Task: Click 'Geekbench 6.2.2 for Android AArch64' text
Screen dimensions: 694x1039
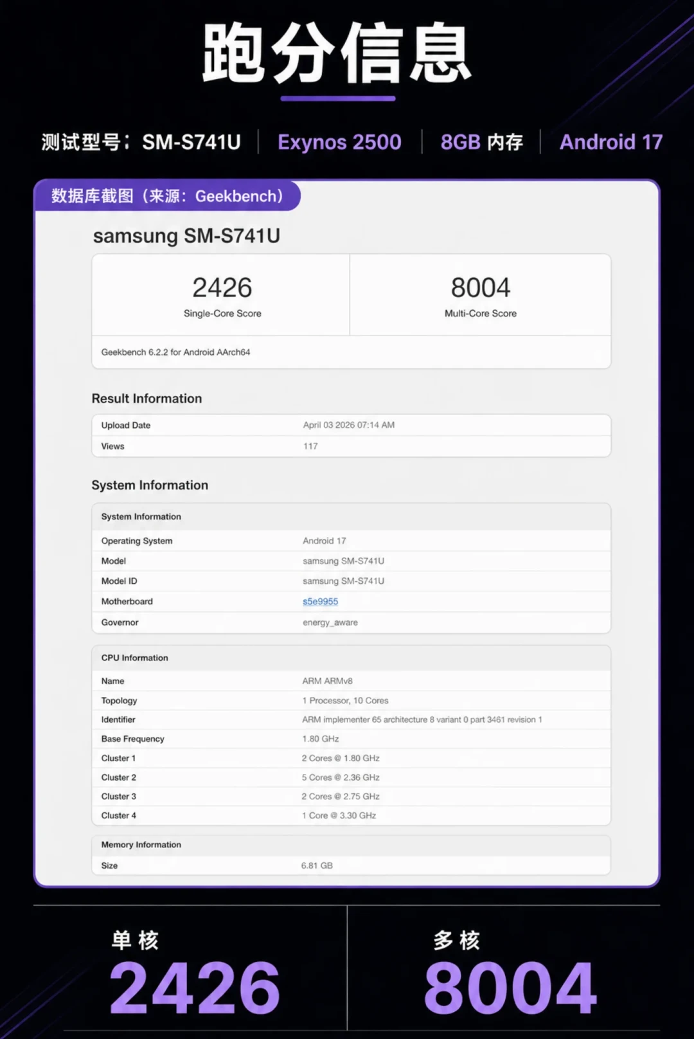Action: [x=175, y=352]
